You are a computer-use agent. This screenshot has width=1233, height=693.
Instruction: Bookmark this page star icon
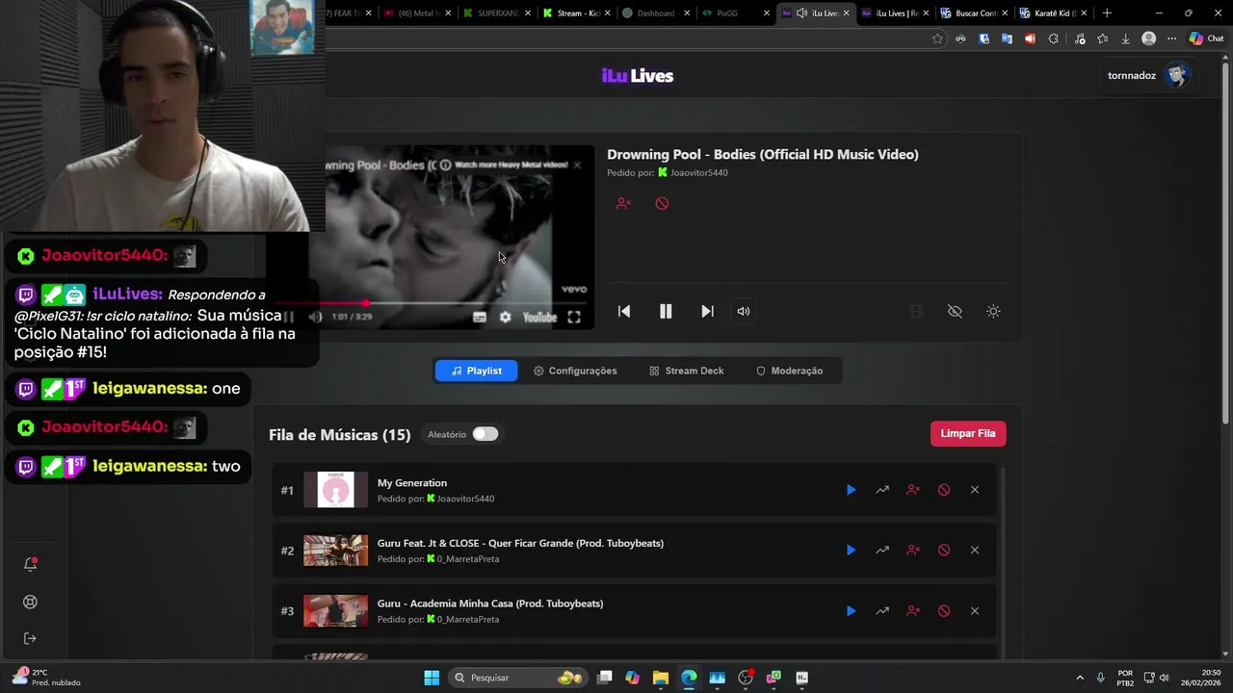[937, 38]
